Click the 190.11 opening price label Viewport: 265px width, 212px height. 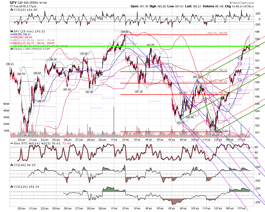(10, 64)
